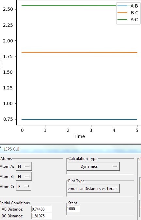Click the orange B-C line in the plot
Image resolution: width=141 pixels, height=220 pixels.
(x=79, y=53)
